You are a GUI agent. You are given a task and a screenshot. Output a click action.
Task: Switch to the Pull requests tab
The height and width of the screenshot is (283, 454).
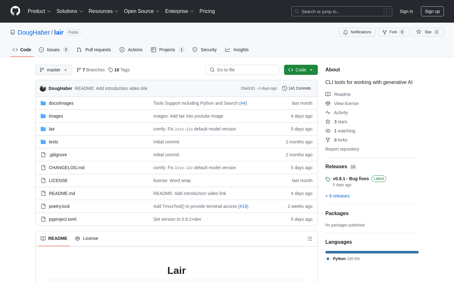pyautogui.click(x=94, y=50)
